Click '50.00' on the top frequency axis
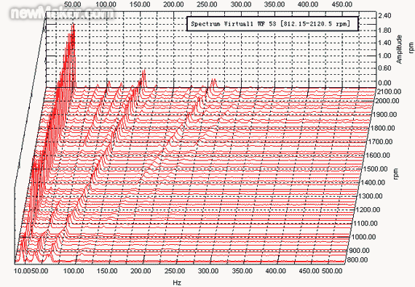This screenshot has height=287, width=415. (73, 4)
